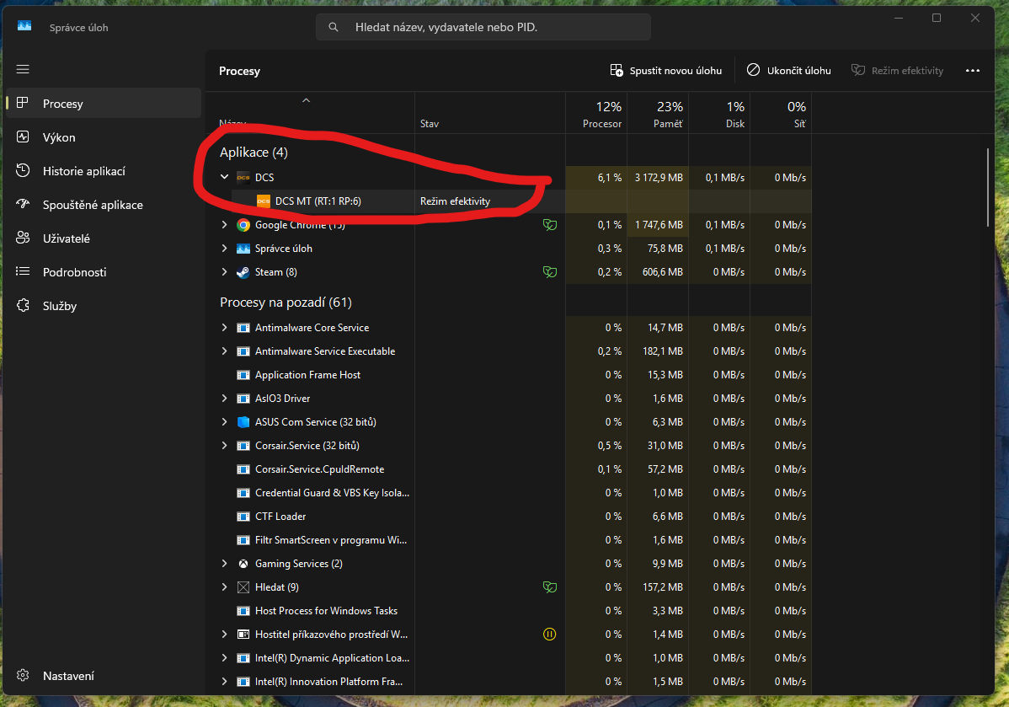
Task: Click the Gaming Services Xbox icon
Action: 243,564
